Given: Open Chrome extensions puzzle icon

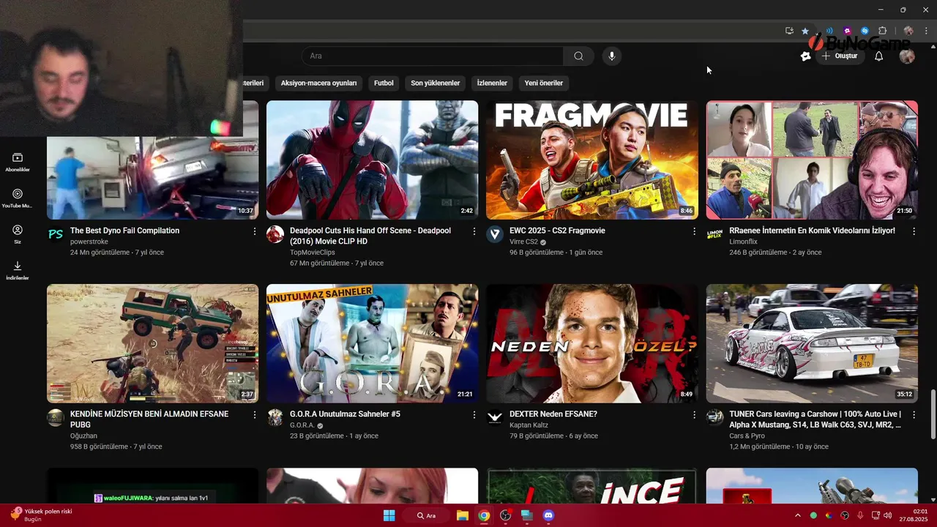Looking at the screenshot, I should click(882, 31).
